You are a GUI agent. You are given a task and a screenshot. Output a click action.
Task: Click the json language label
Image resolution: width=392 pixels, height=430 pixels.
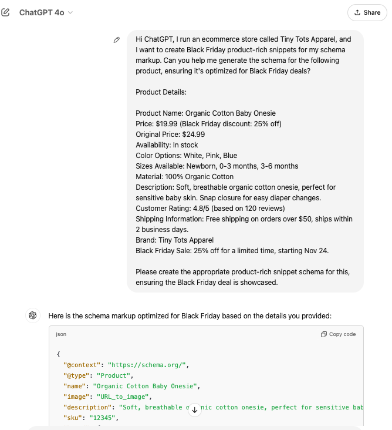tap(61, 334)
